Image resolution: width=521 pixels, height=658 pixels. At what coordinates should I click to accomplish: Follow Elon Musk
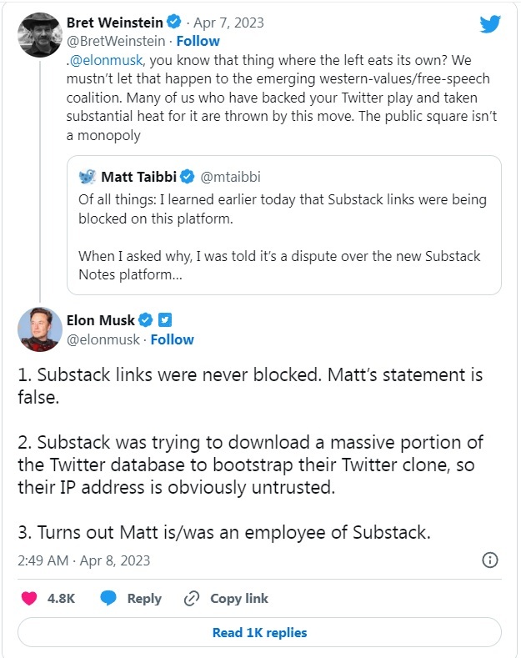pos(172,339)
